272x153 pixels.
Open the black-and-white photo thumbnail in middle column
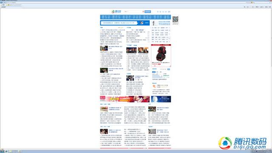tap(130, 78)
